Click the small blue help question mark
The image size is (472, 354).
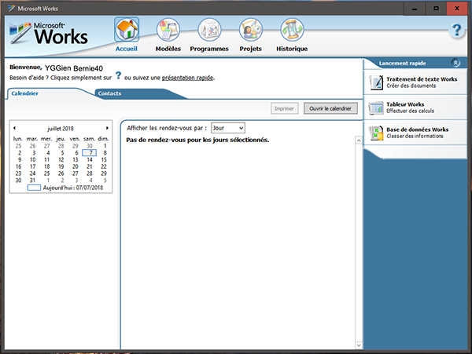click(118, 75)
